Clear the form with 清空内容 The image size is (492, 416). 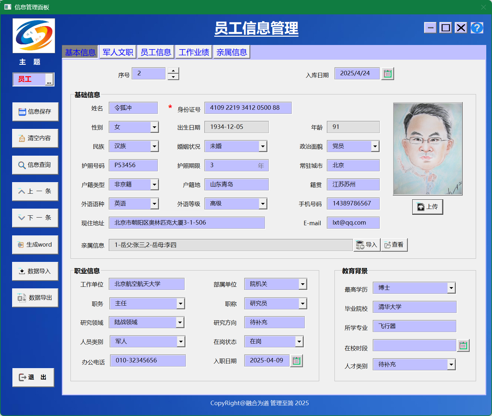[35, 138]
